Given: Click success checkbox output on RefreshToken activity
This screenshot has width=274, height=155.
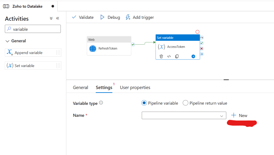Looking at the screenshot, I should (133, 44).
